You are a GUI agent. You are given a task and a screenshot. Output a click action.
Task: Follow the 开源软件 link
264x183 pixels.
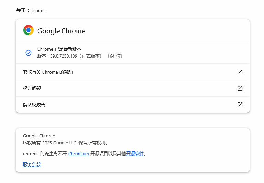pos(135,154)
